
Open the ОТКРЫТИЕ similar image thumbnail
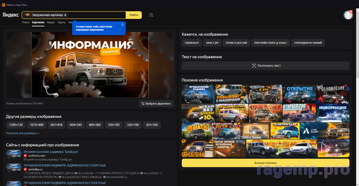pos(299,94)
